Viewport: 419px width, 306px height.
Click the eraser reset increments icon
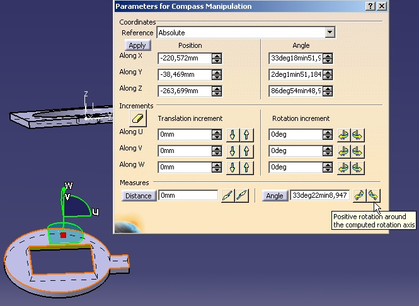[137, 118]
